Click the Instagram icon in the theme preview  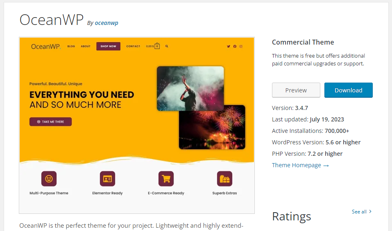[x=241, y=46]
